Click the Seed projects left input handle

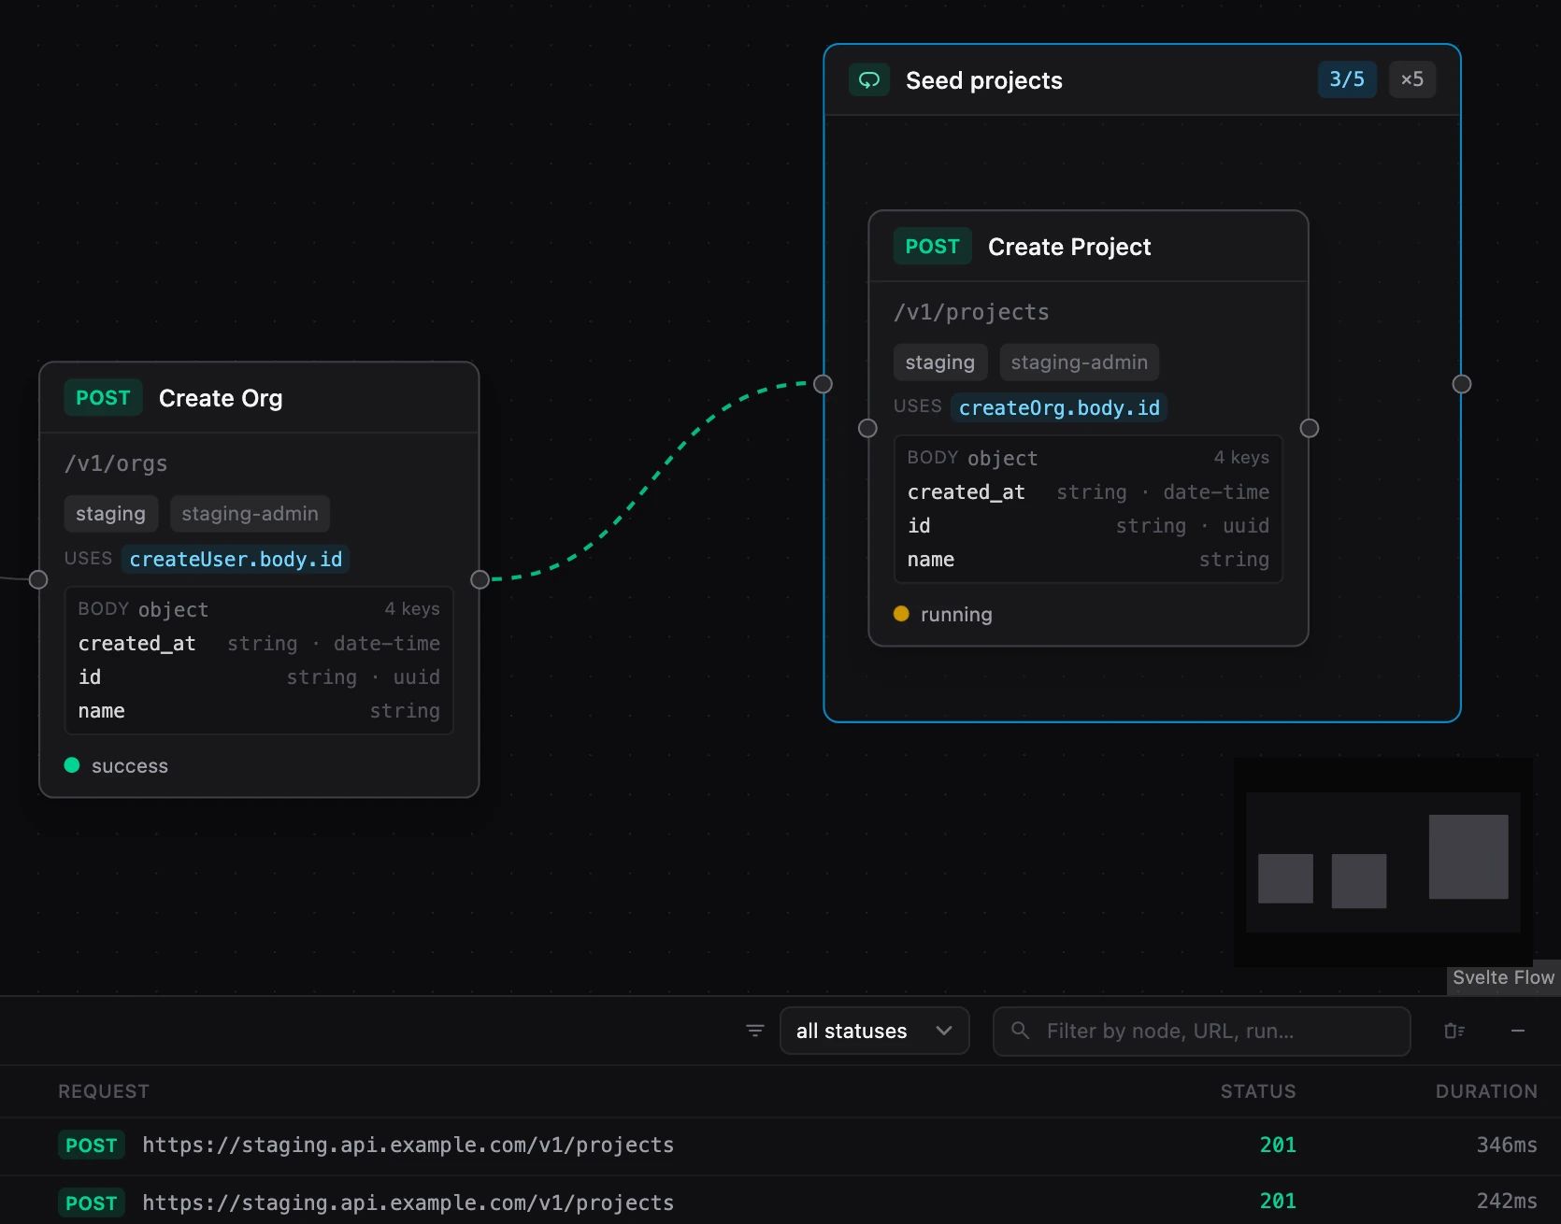coord(823,384)
